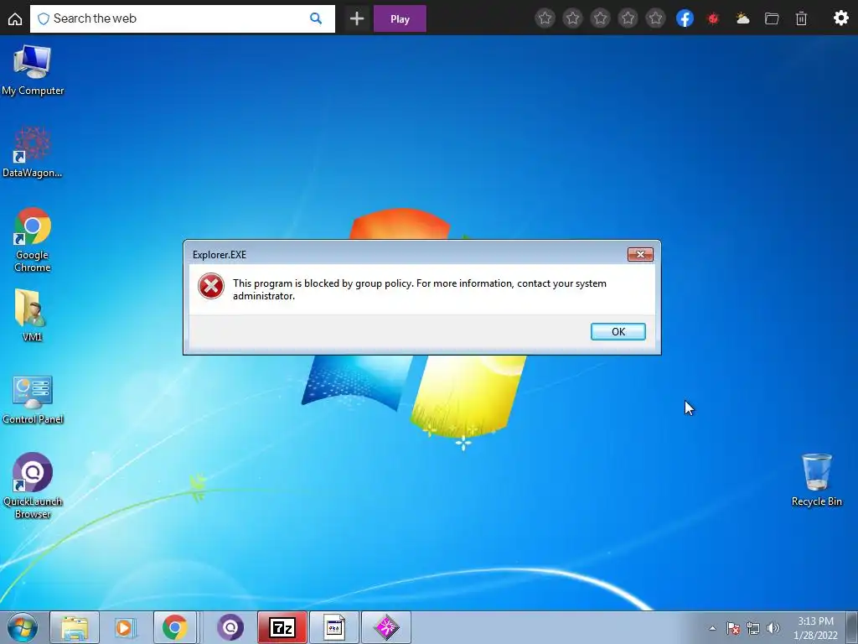Click the Show Desktop strip on the taskbar
This screenshot has width=858, height=644.
(852, 627)
